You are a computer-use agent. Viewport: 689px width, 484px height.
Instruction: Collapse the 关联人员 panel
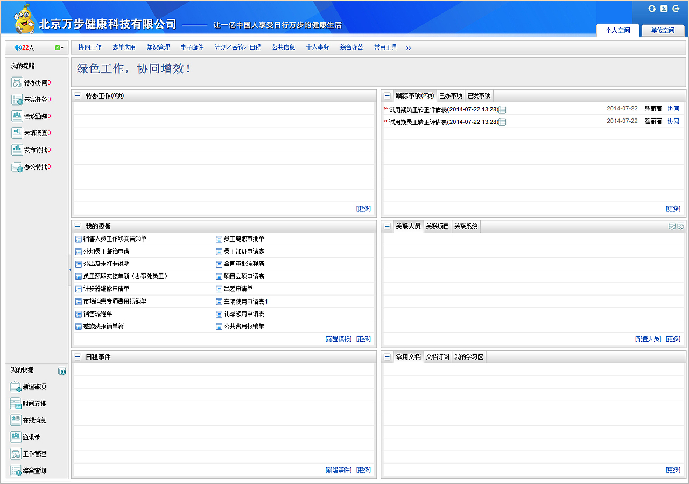tap(388, 227)
